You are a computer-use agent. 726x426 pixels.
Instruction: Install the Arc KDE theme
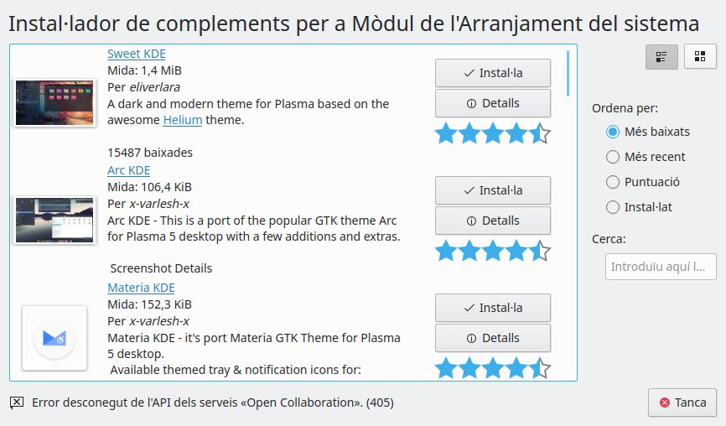pyautogui.click(x=492, y=190)
